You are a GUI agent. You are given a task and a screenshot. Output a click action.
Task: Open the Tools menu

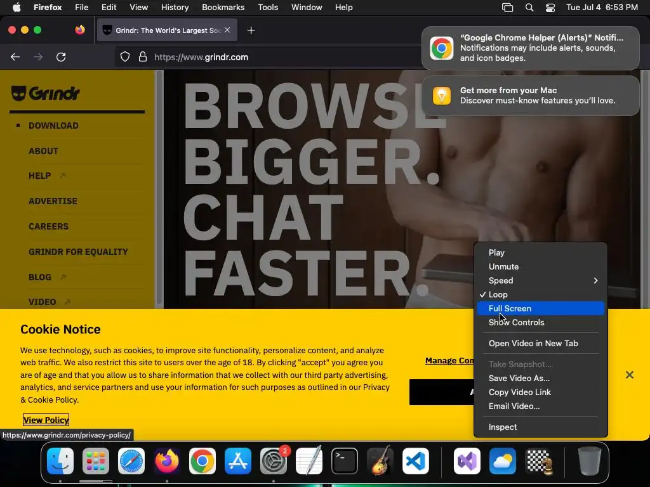(268, 8)
